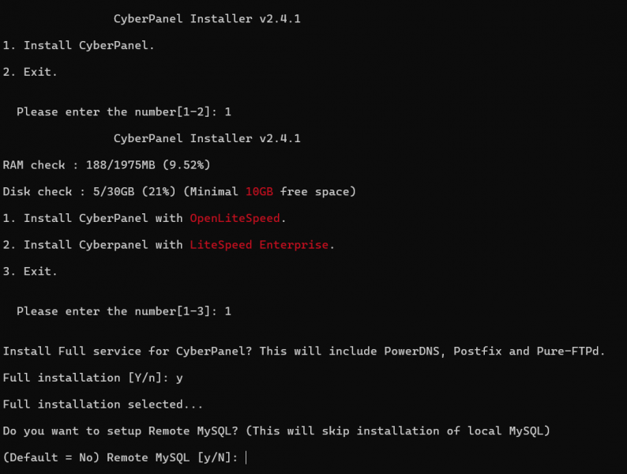The width and height of the screenshot is (627, 474).
Task: Click the 'Full installation [Y/n]: y' line
Action: click(x=92, y=378)
